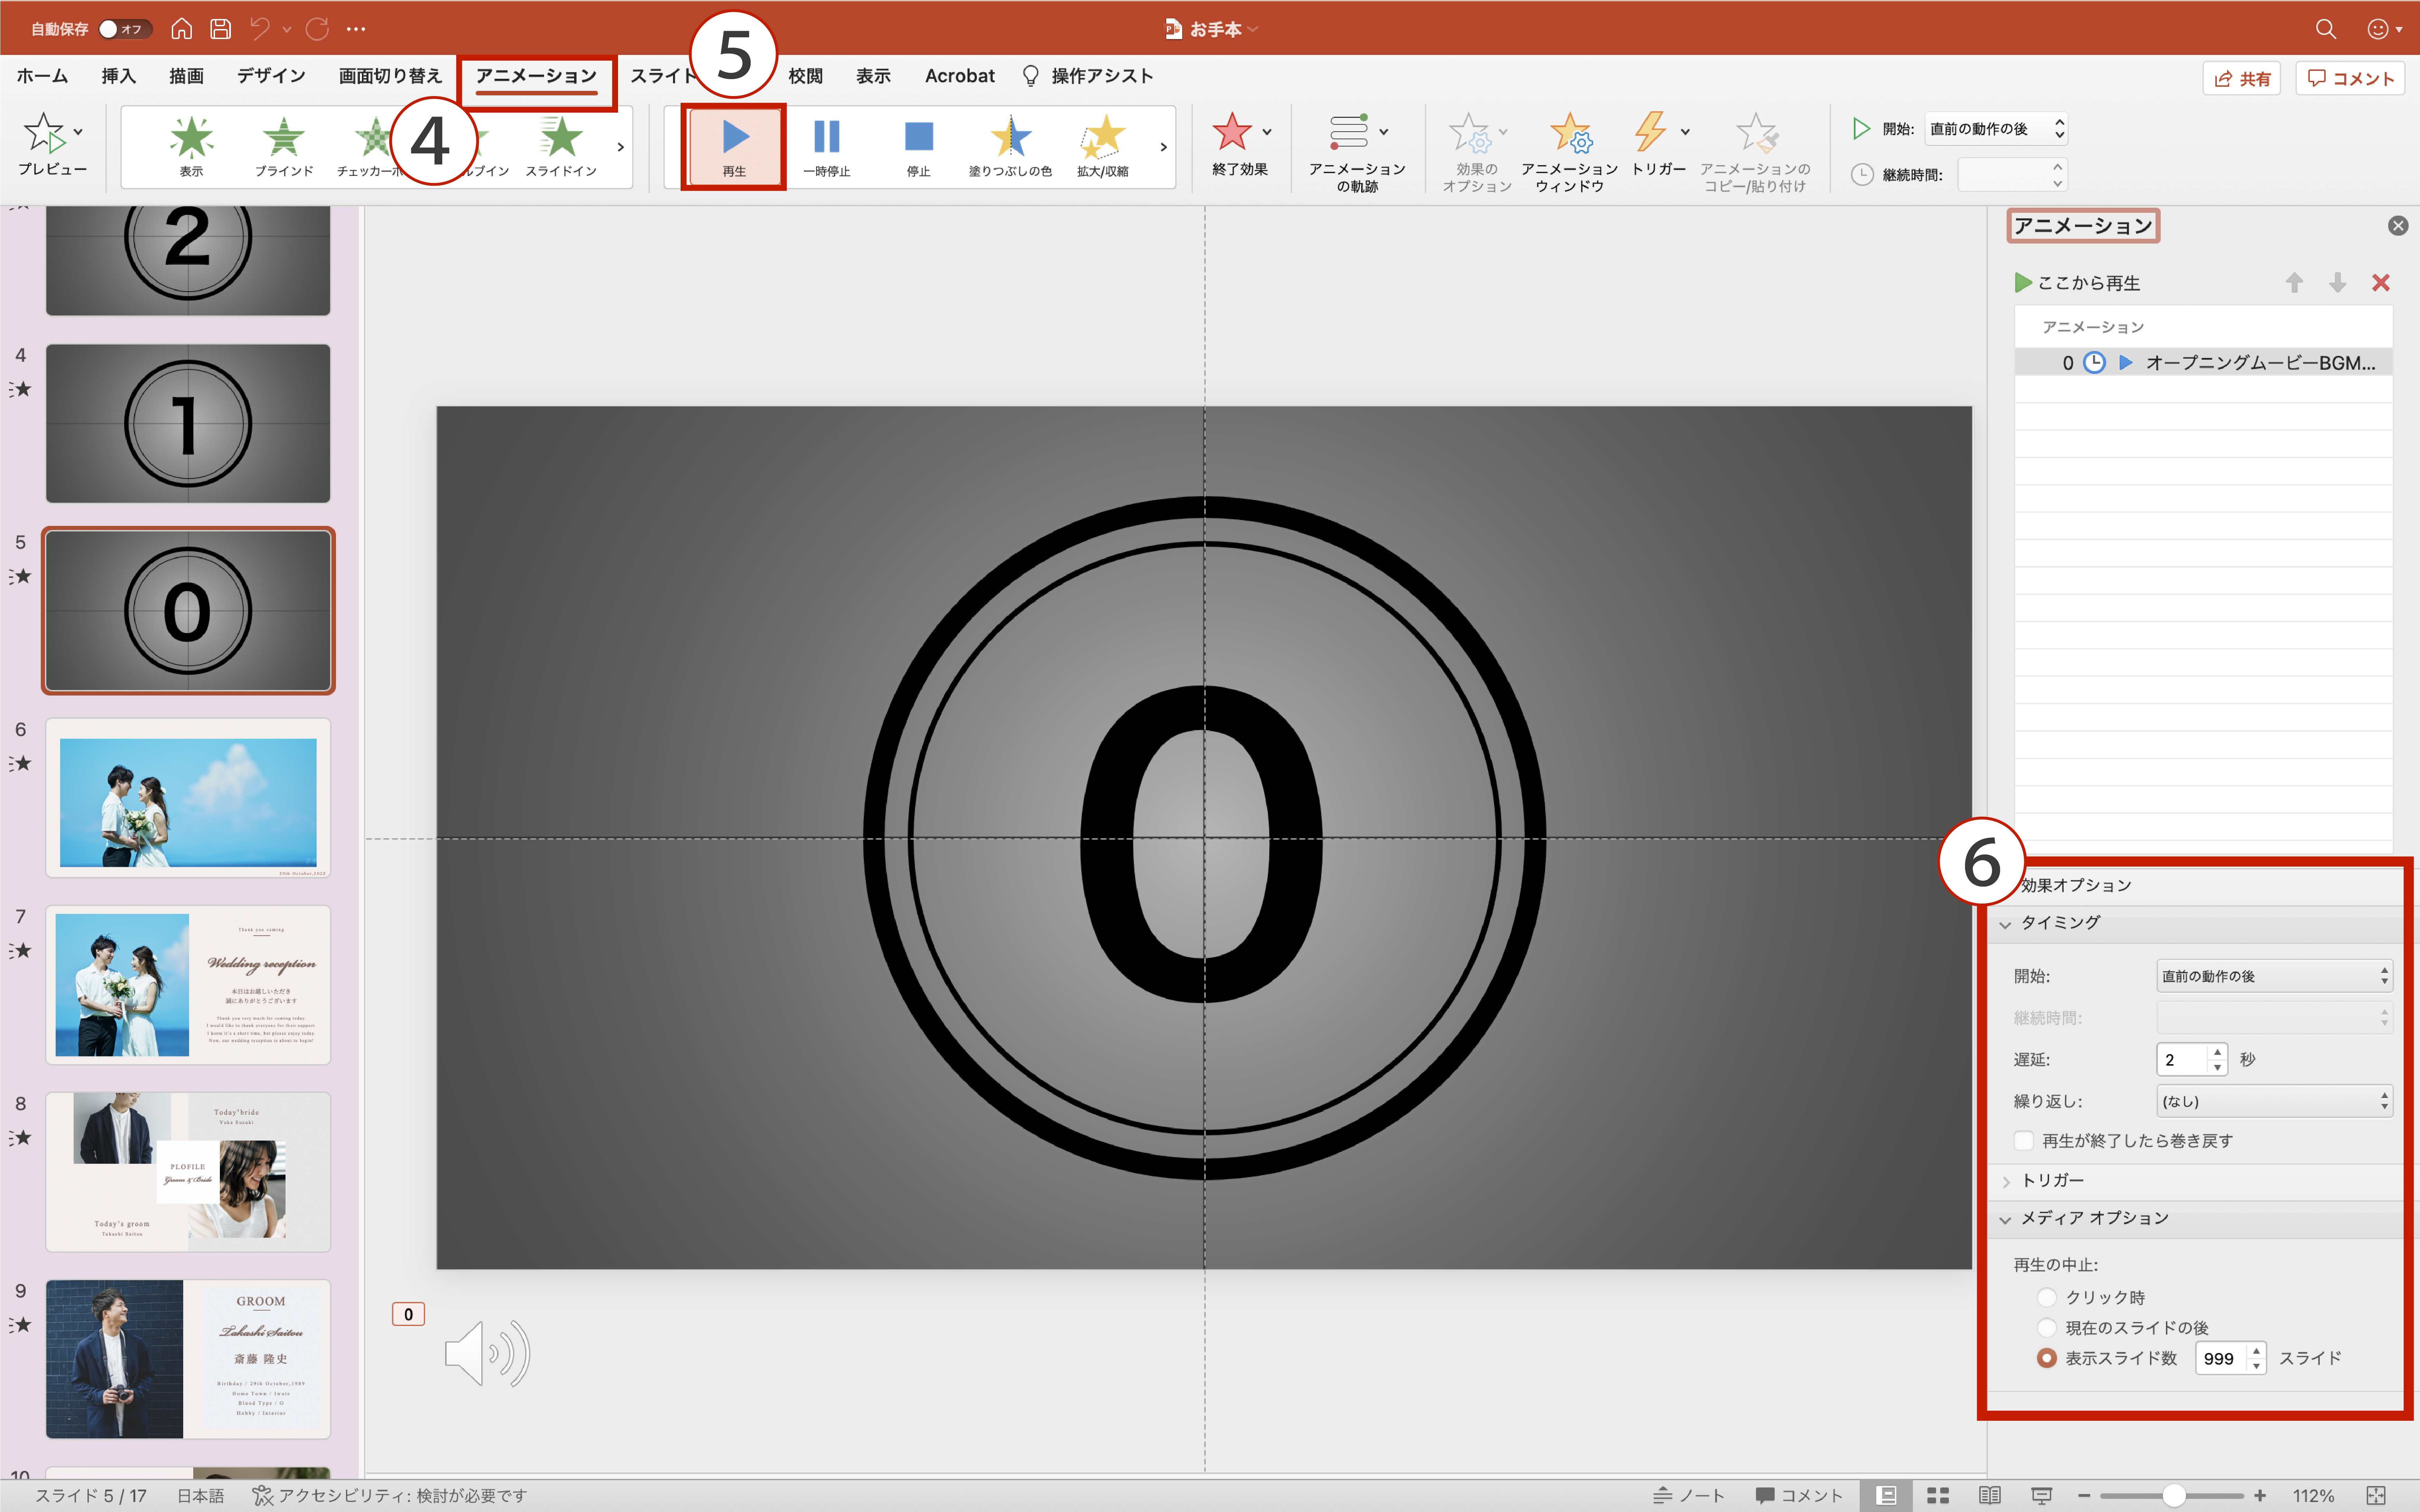Select 現在のスライドの後 radio button

2047,1327
